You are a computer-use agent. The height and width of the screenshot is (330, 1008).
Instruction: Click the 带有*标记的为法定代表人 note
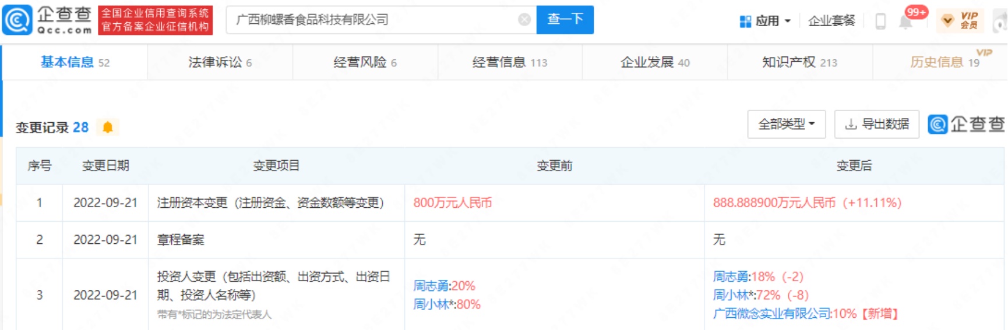click(x=214, y=314)
